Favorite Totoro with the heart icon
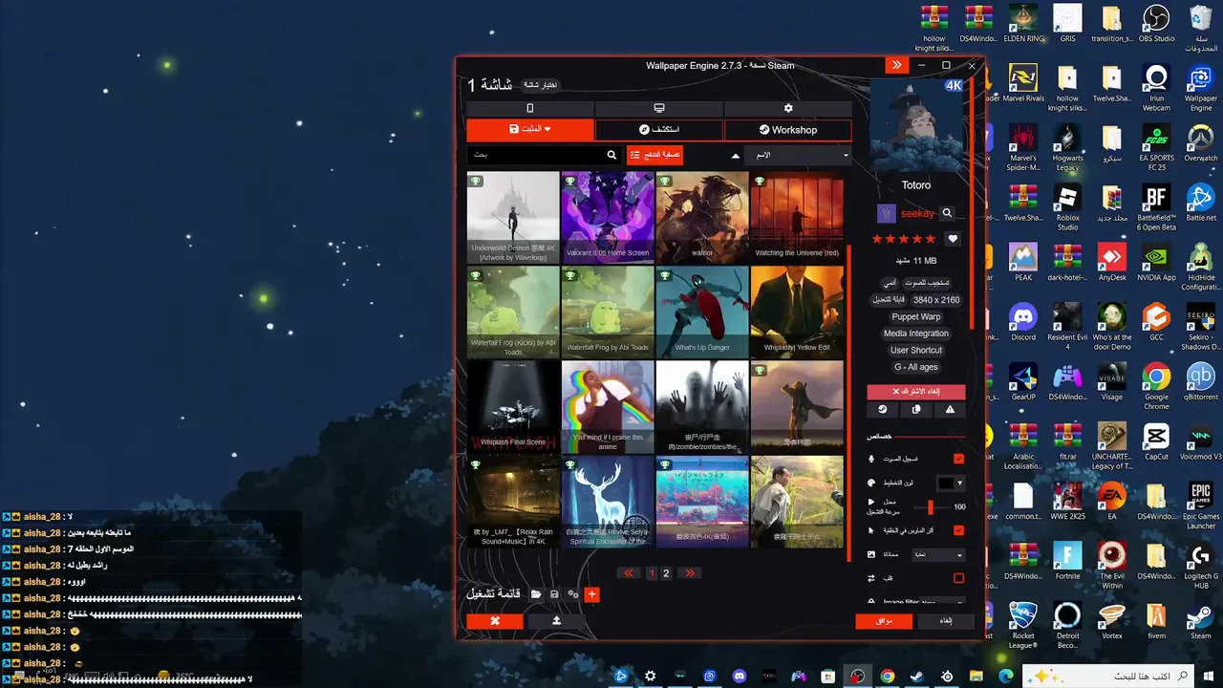 pos(953,239)
